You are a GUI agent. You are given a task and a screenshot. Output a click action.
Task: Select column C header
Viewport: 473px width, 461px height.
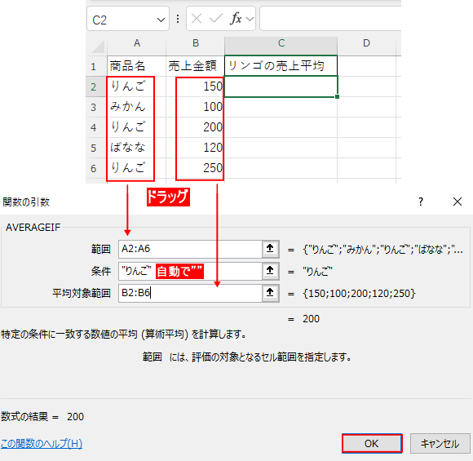(x=281, y=43)
